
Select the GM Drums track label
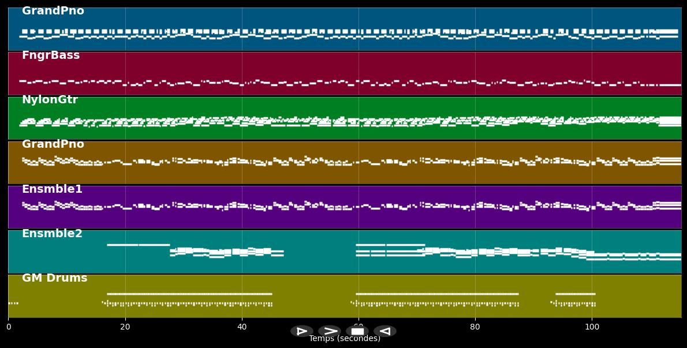tap(54, 278)
